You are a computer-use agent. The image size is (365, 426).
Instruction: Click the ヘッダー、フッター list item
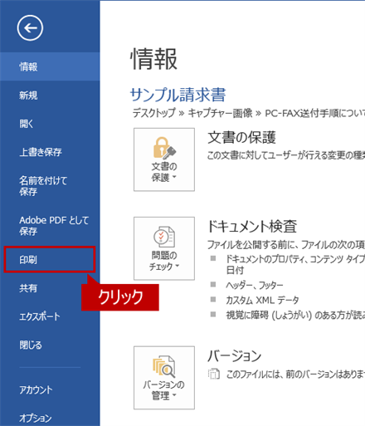[255, 285]
